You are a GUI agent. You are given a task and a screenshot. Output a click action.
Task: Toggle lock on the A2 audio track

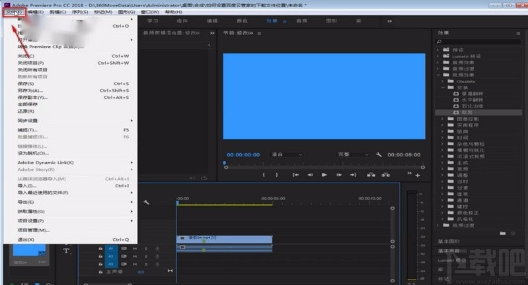(100, 256)
